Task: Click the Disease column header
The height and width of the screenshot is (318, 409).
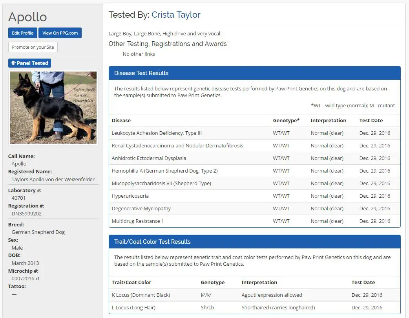Action: pyautogui.click(x=121, y=120)
